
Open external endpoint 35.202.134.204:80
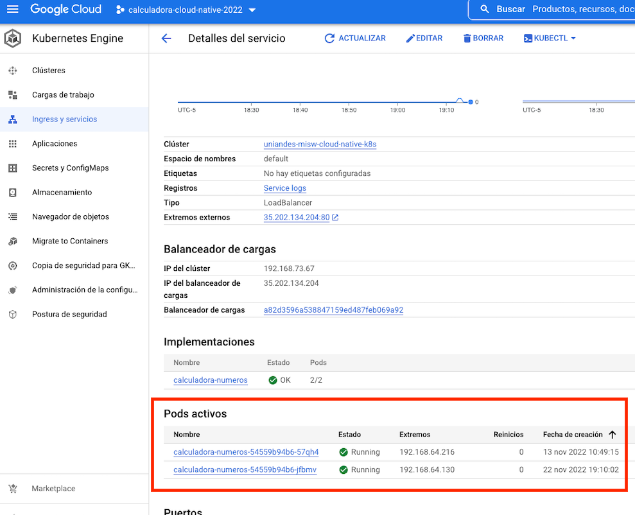click(x=297, y=218)
